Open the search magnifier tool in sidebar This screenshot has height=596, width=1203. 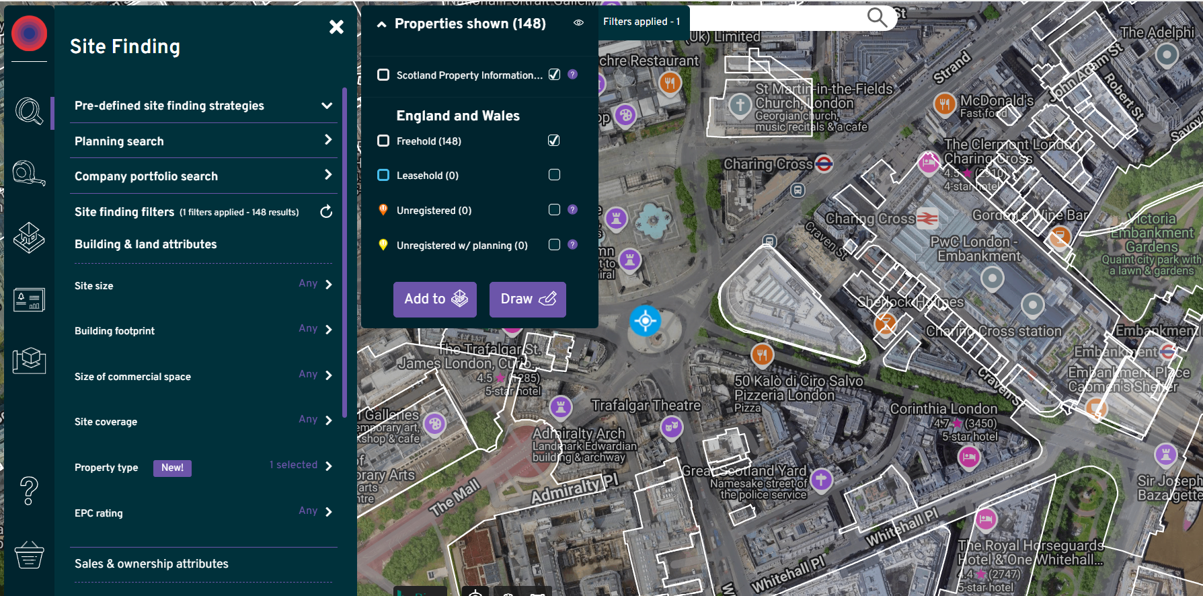point(29,111)
